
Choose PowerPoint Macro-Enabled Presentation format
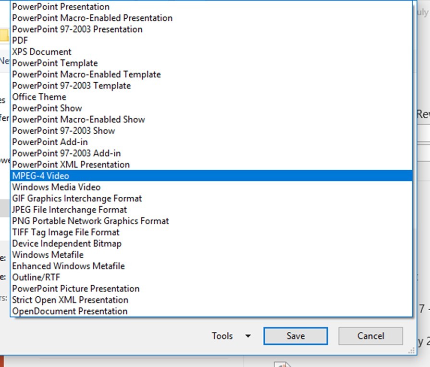click(x=211, y=18)
